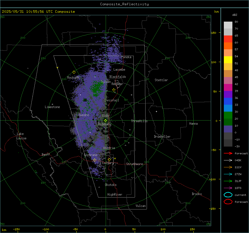Click the asterisk marker east of Innisfail

(131, 95)
